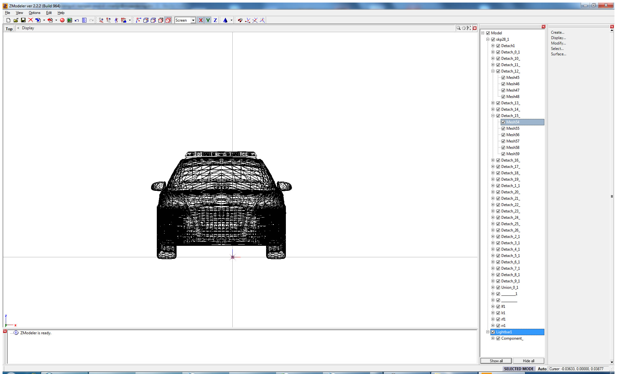
Task: Select Mesh58 in the tree
Action: [512, 148]
